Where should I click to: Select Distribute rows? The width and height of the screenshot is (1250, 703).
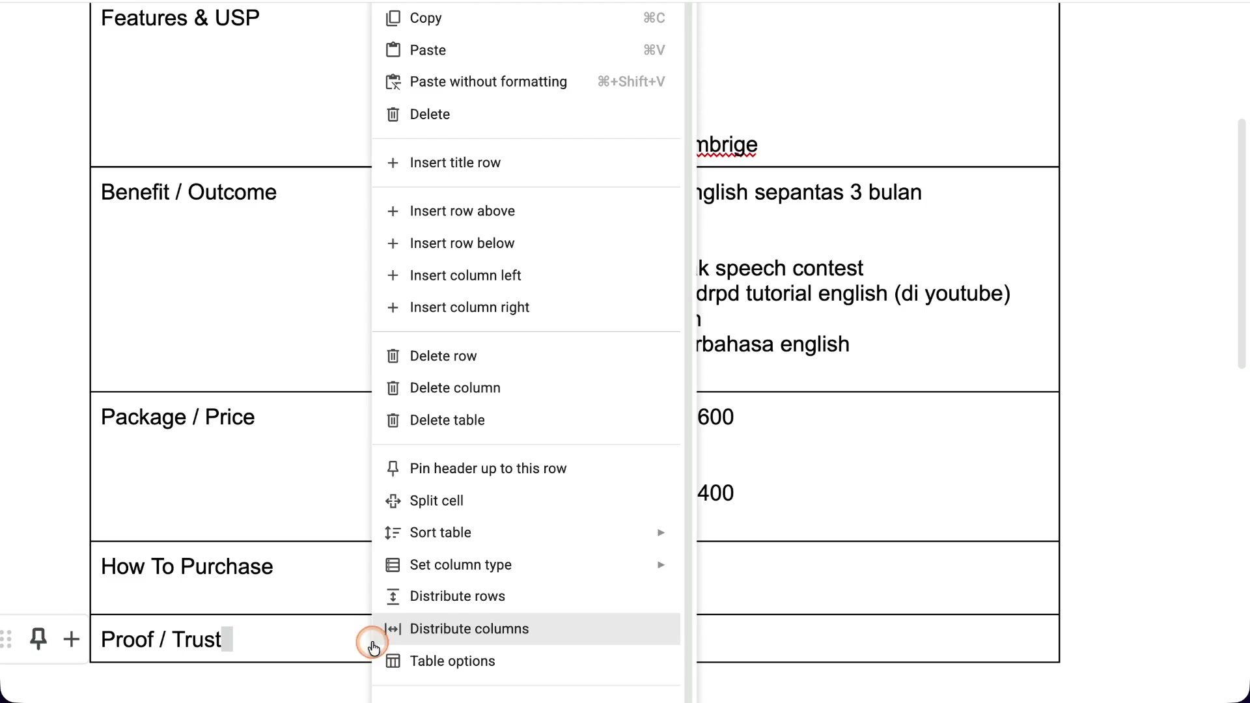pyautogui.click(x=526, y=596)
